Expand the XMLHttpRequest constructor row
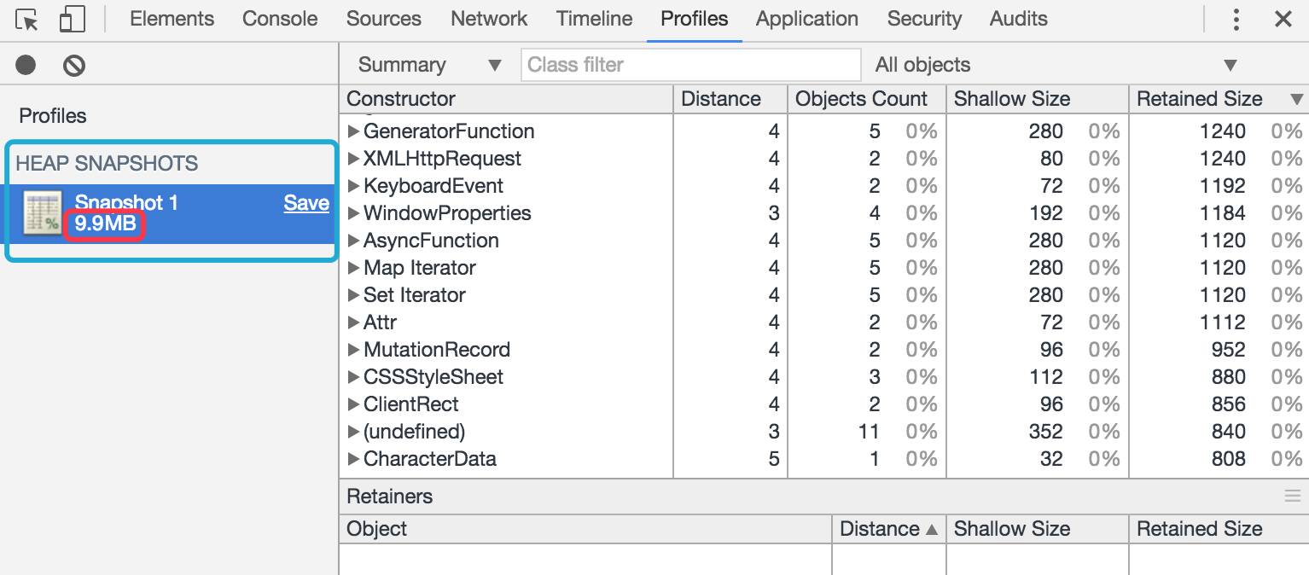 (x=354, y=159)
